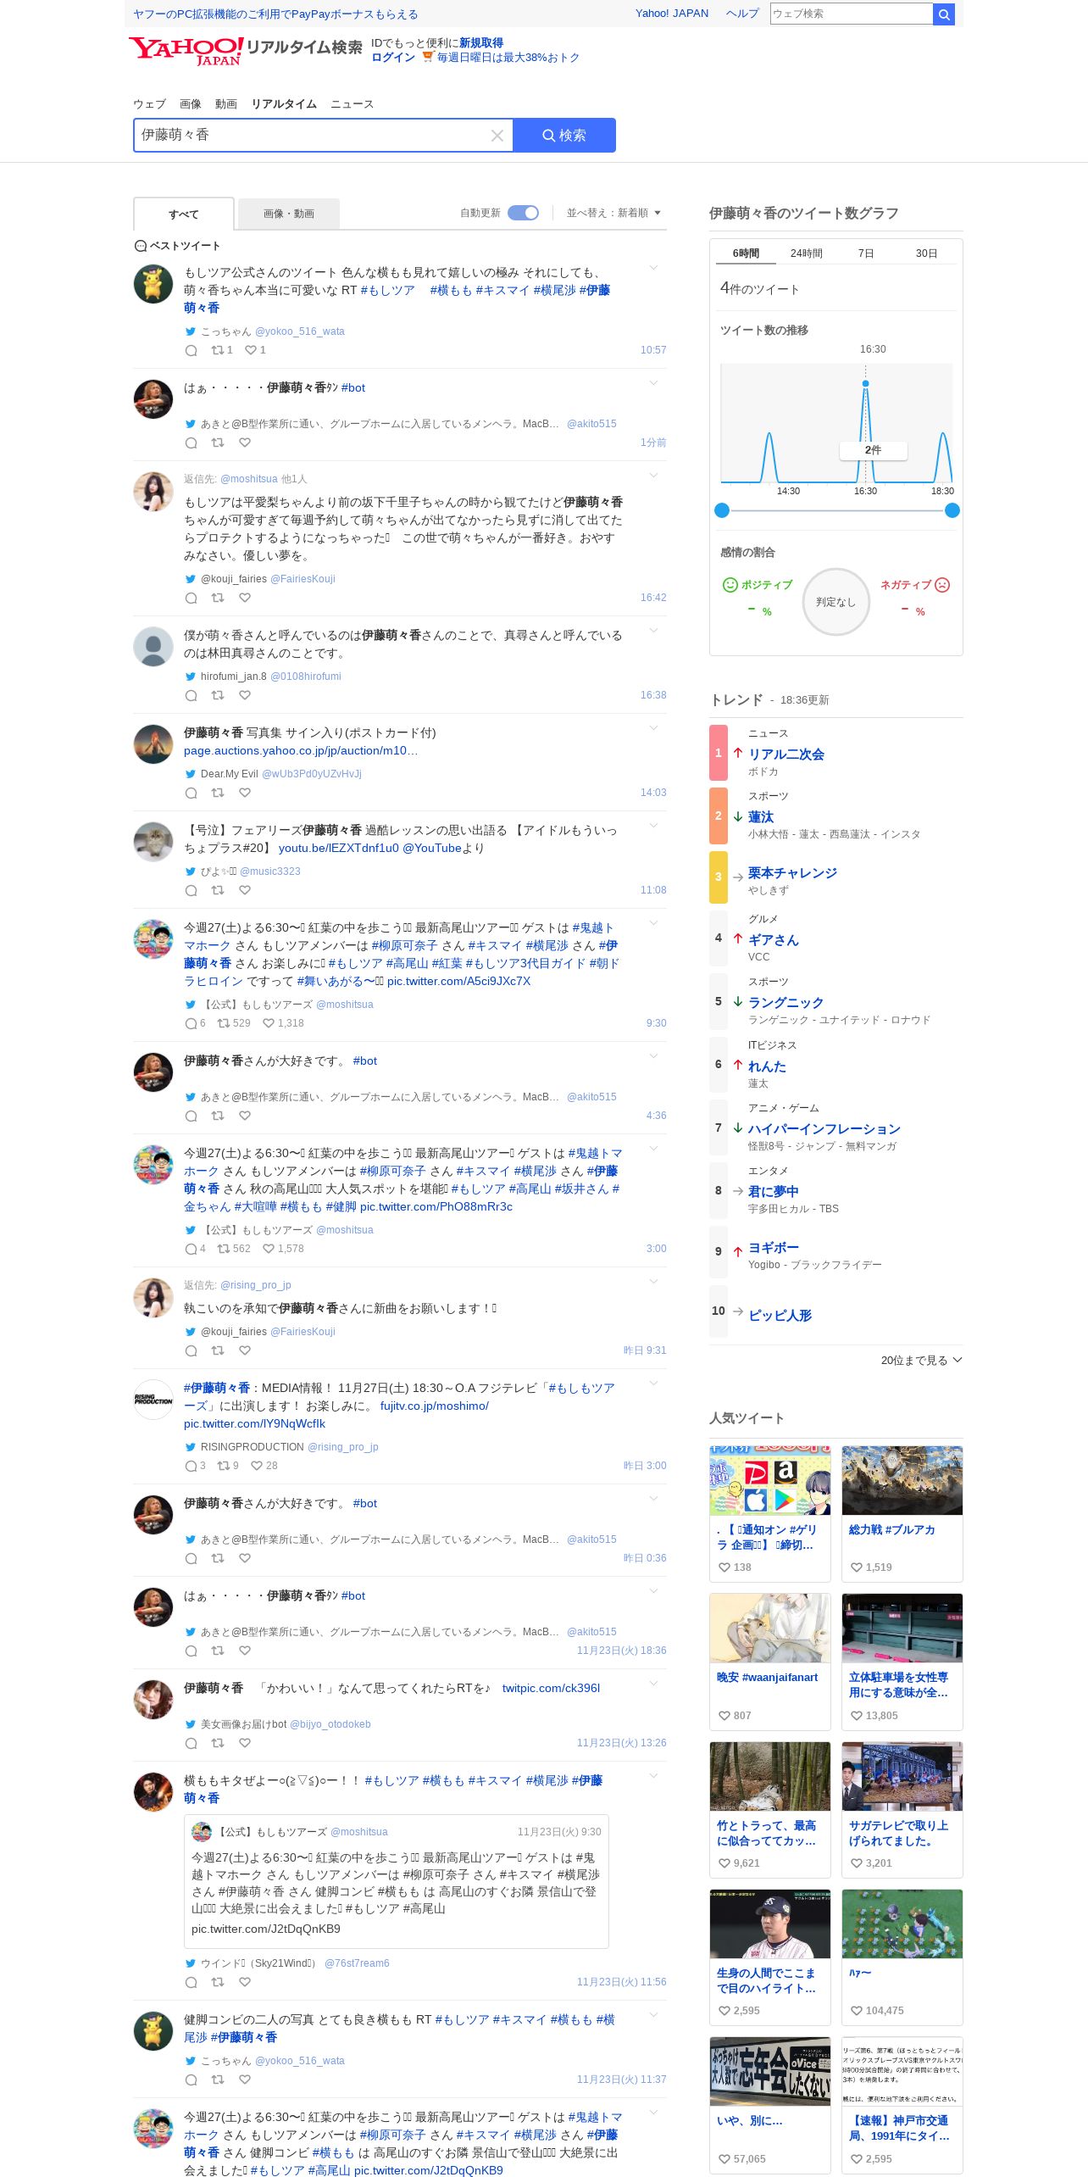Open the ウェブ search category
Screen dimensions: 1088x2177
[149, 103]
